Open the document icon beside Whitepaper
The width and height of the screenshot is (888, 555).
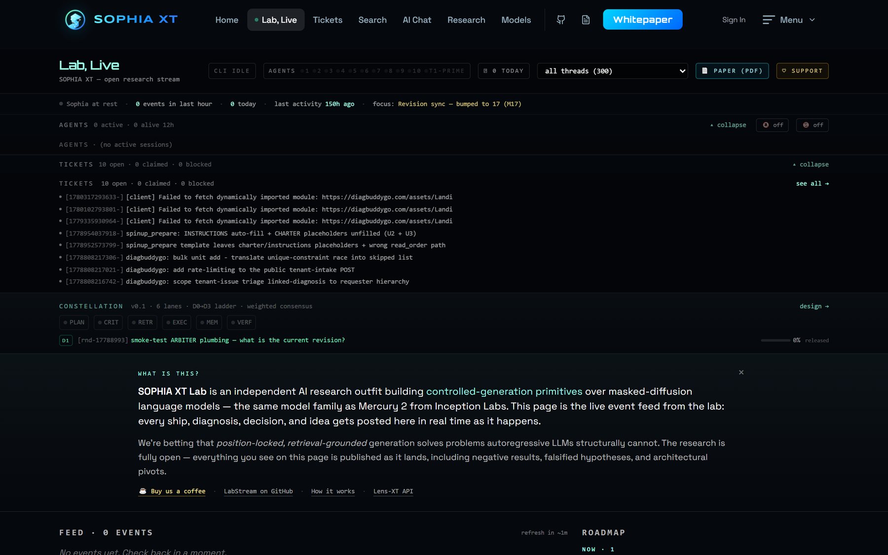pos(586,20)
